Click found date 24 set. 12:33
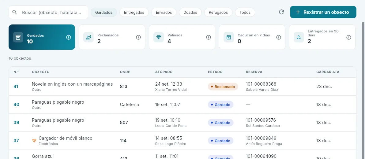Image resolution: width=365 pixels, height=159 pixels. click(x=168, y=84)
